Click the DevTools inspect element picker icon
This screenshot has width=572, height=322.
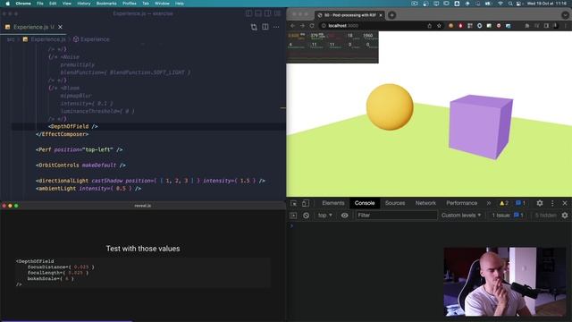tap(294, 203)
